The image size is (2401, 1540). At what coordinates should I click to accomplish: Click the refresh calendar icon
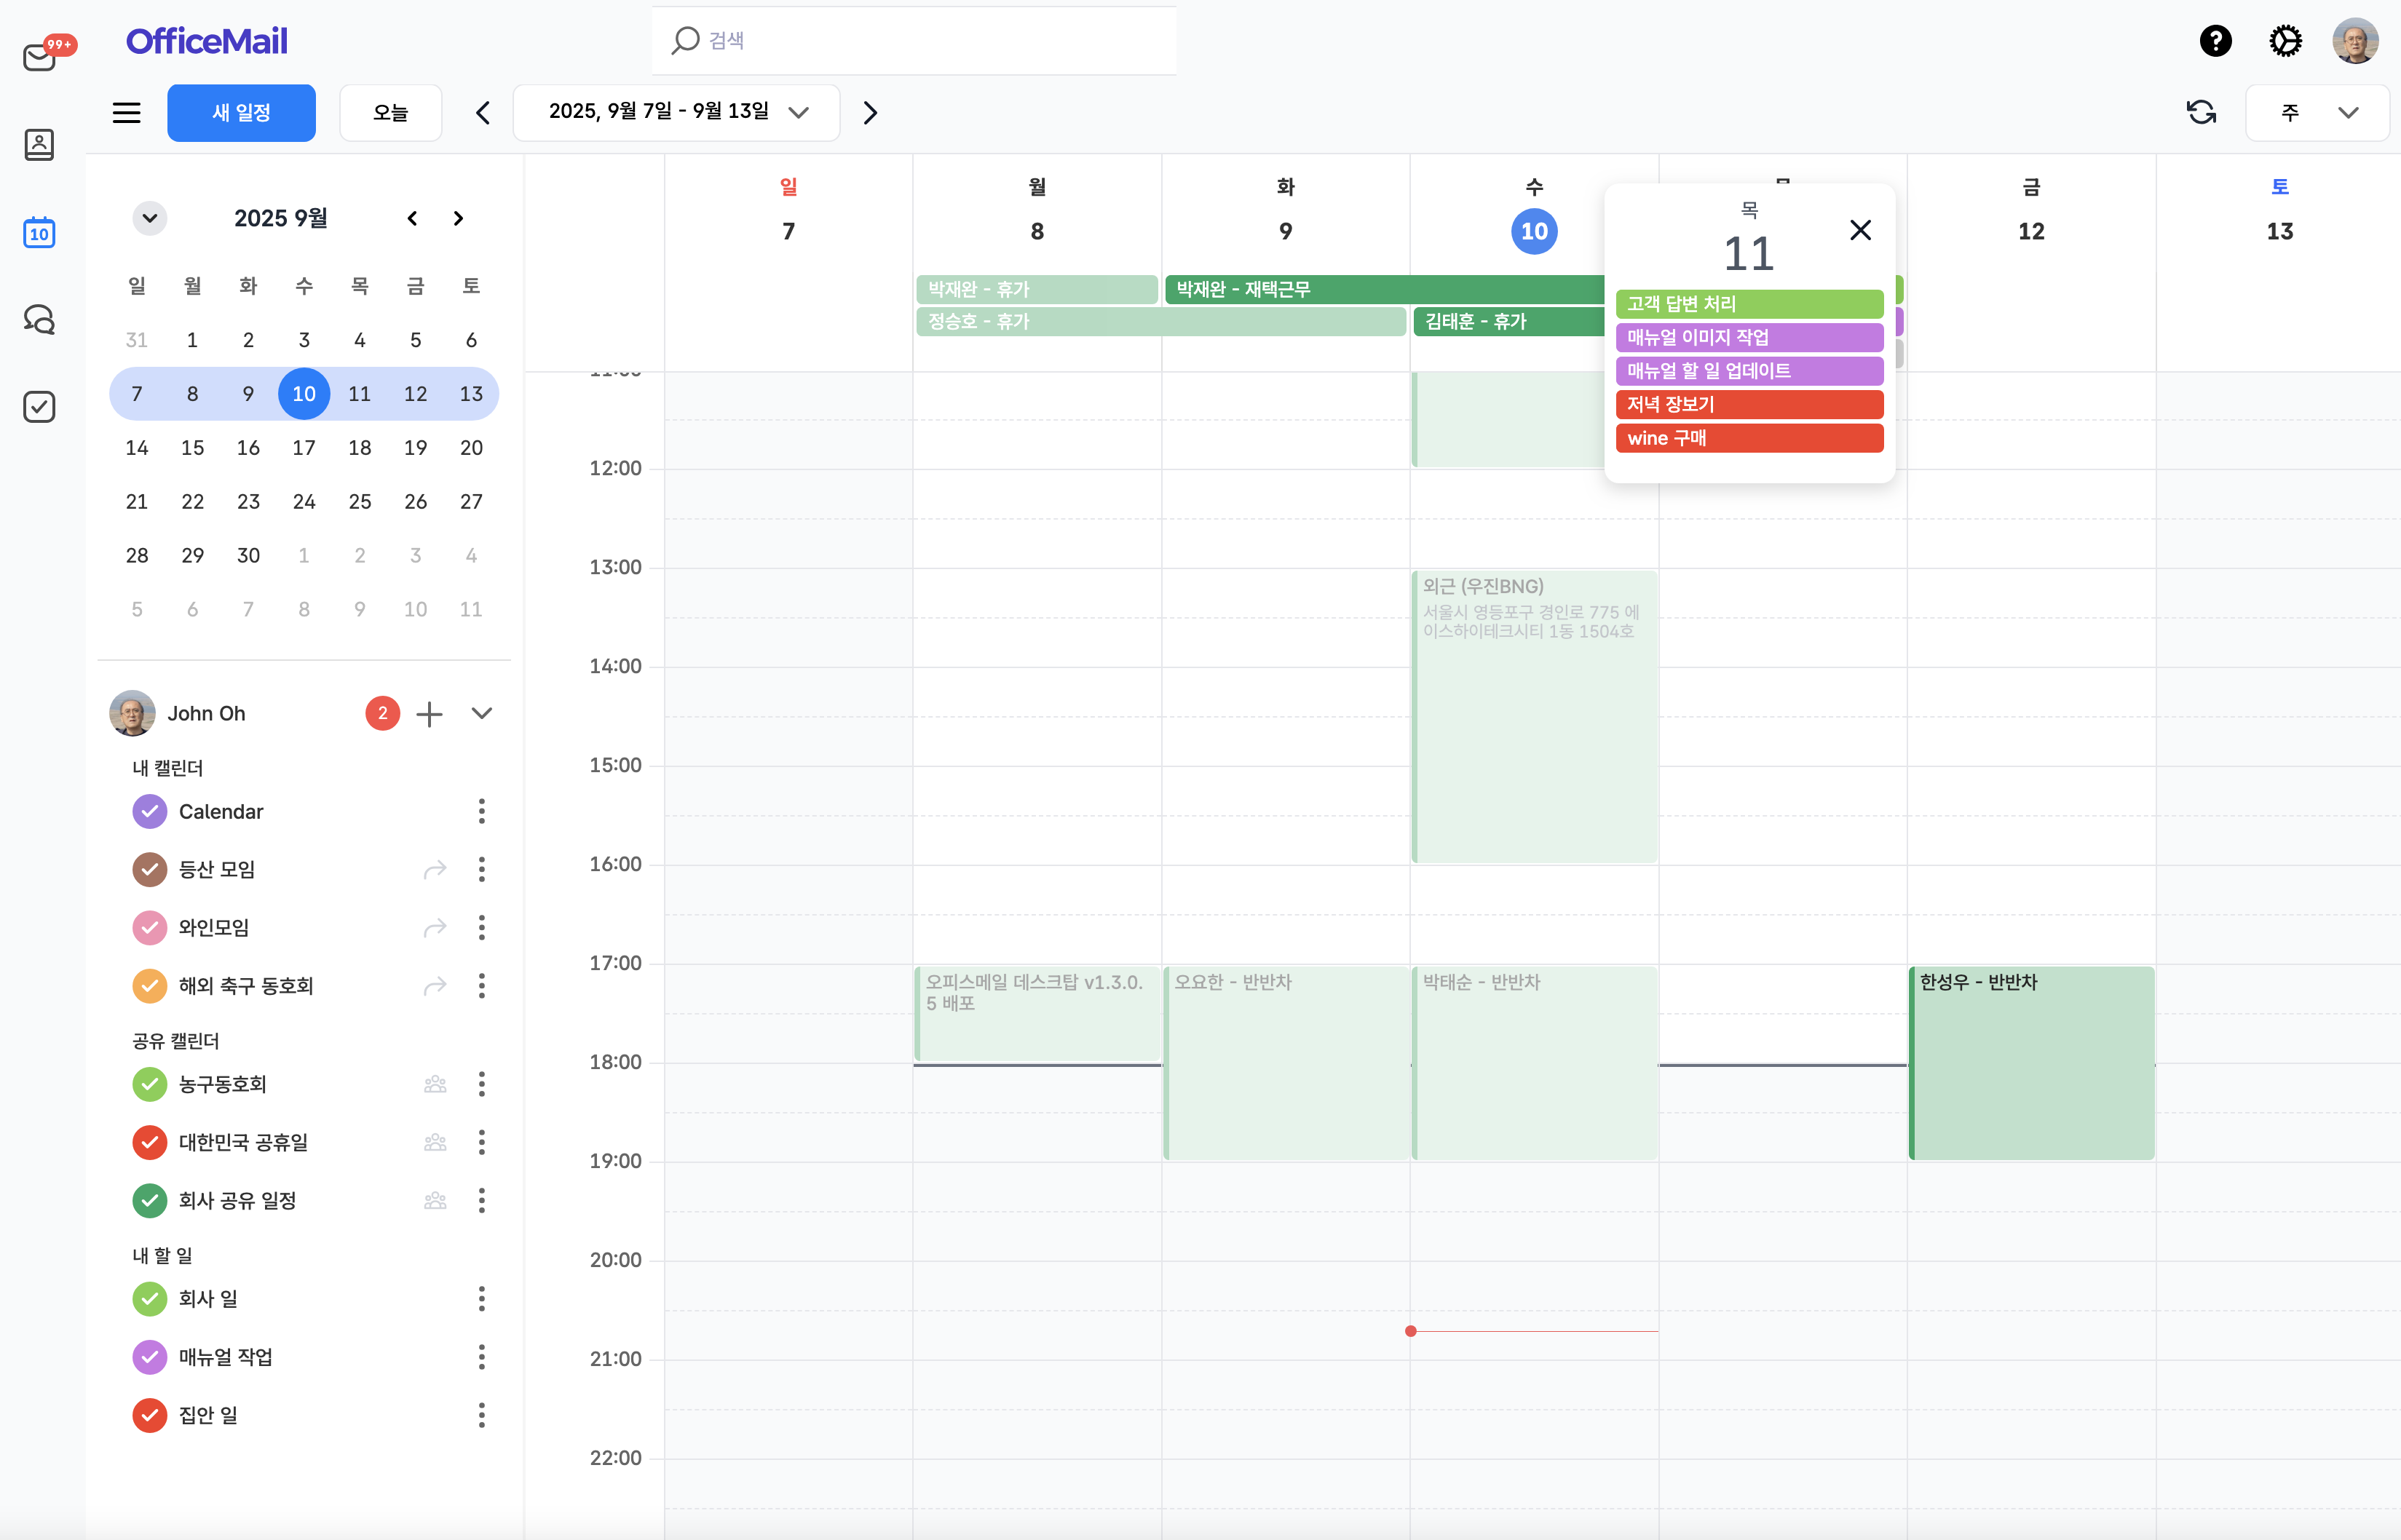click(2201, 112)
